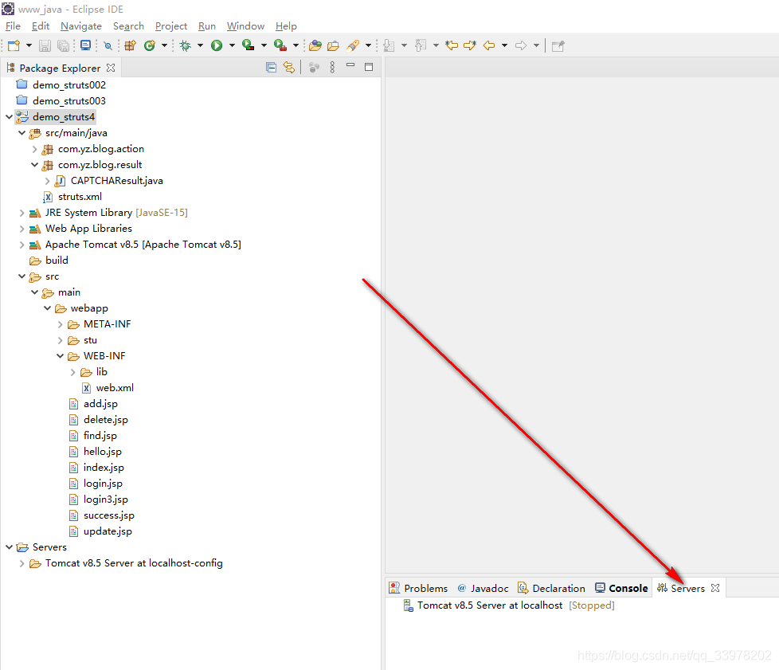779x670 pixels.
Task: Click the Forward navigation arrow
Action: (x=521, y=45)
